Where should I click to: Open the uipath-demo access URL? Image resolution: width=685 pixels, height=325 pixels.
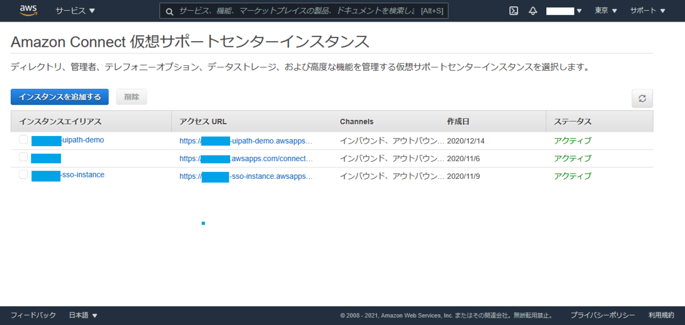pos(246,141)
